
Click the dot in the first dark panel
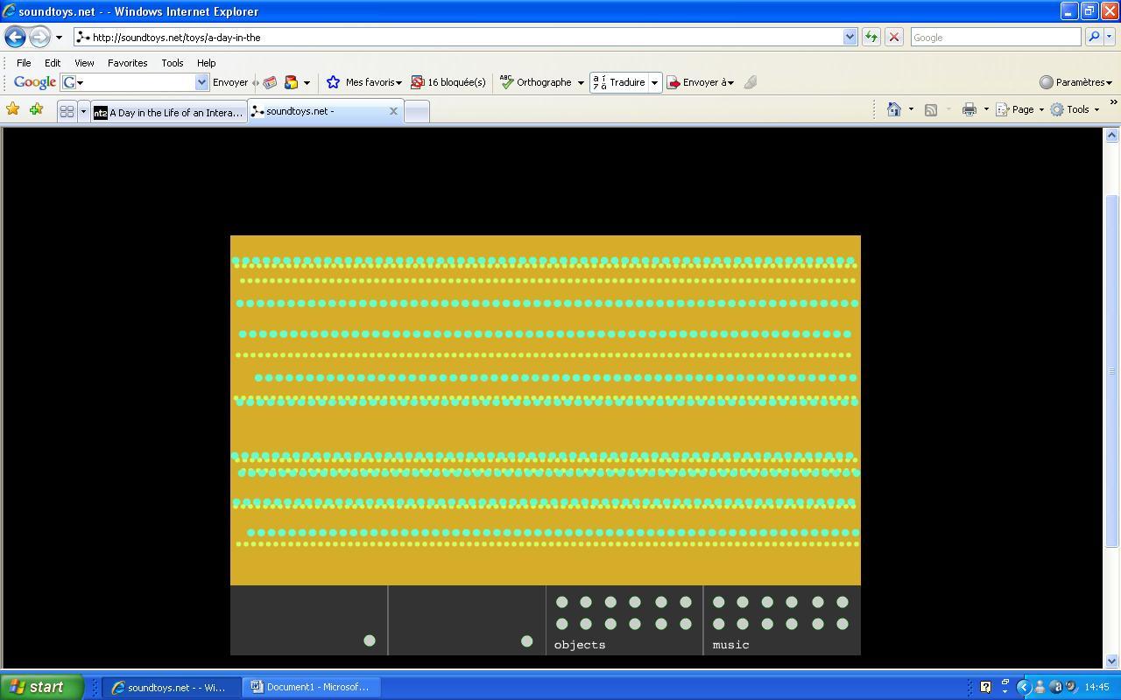370,640
